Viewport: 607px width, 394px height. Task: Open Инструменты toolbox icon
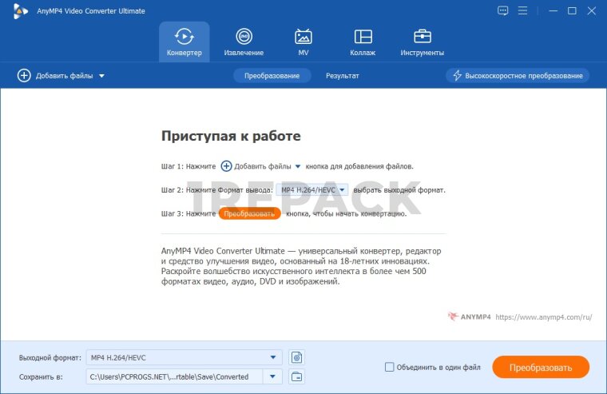click(422, 42)
